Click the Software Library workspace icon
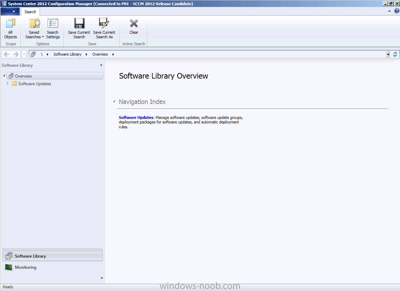Screen dimensions: 400x291 pyautogui.click(x=9, y=256)
